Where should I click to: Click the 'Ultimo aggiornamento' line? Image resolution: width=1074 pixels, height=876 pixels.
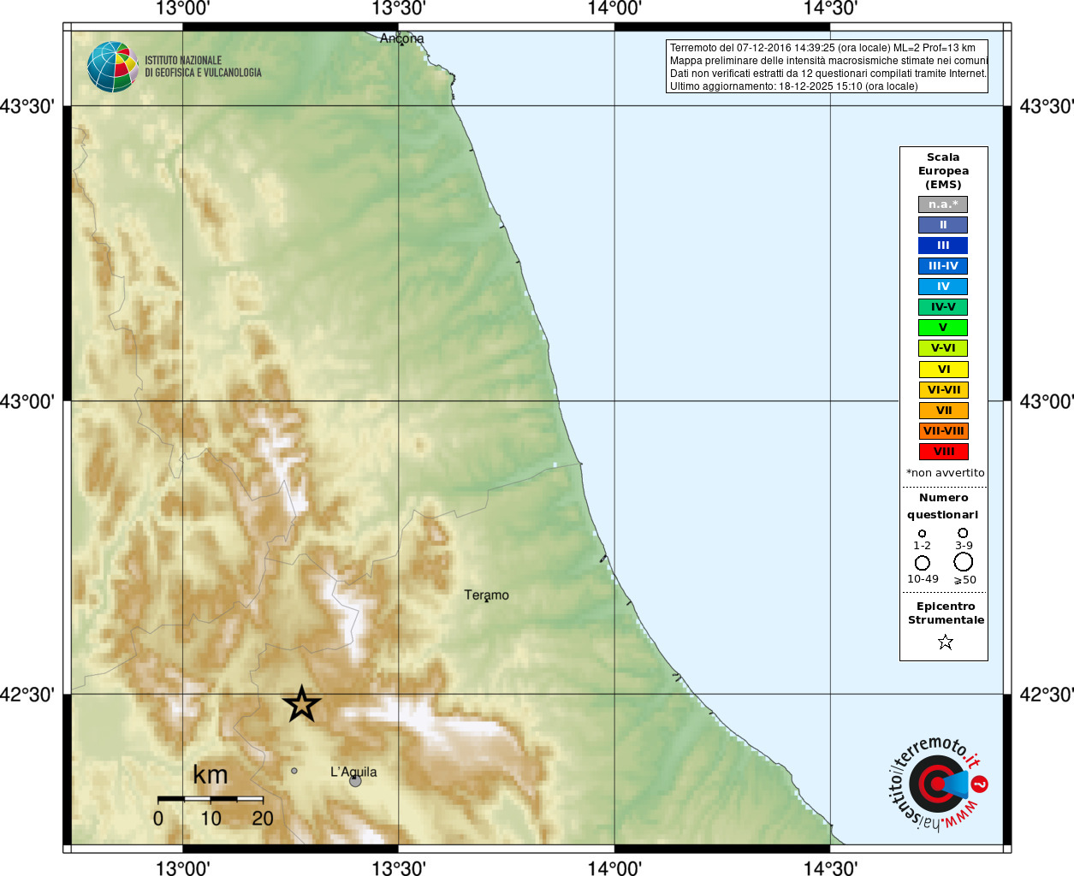coord(793,86)
